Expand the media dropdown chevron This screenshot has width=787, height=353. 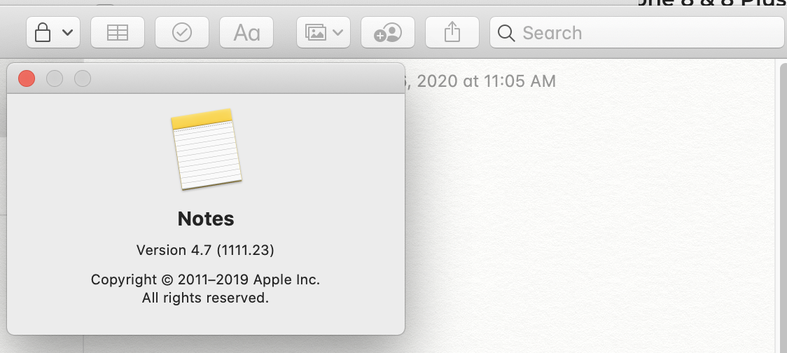click(338, 33)
